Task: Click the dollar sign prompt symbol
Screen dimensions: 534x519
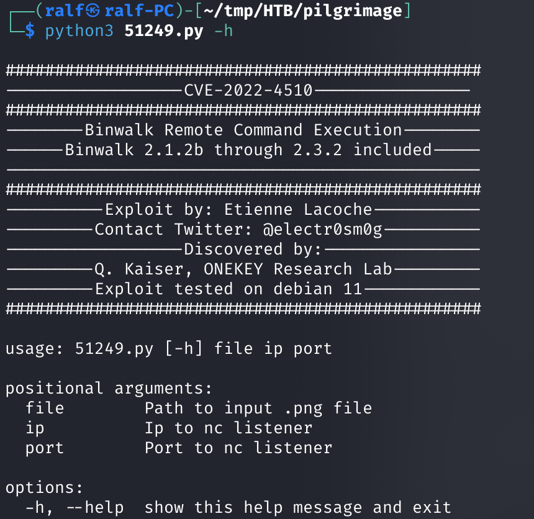Action: (30, 31)
